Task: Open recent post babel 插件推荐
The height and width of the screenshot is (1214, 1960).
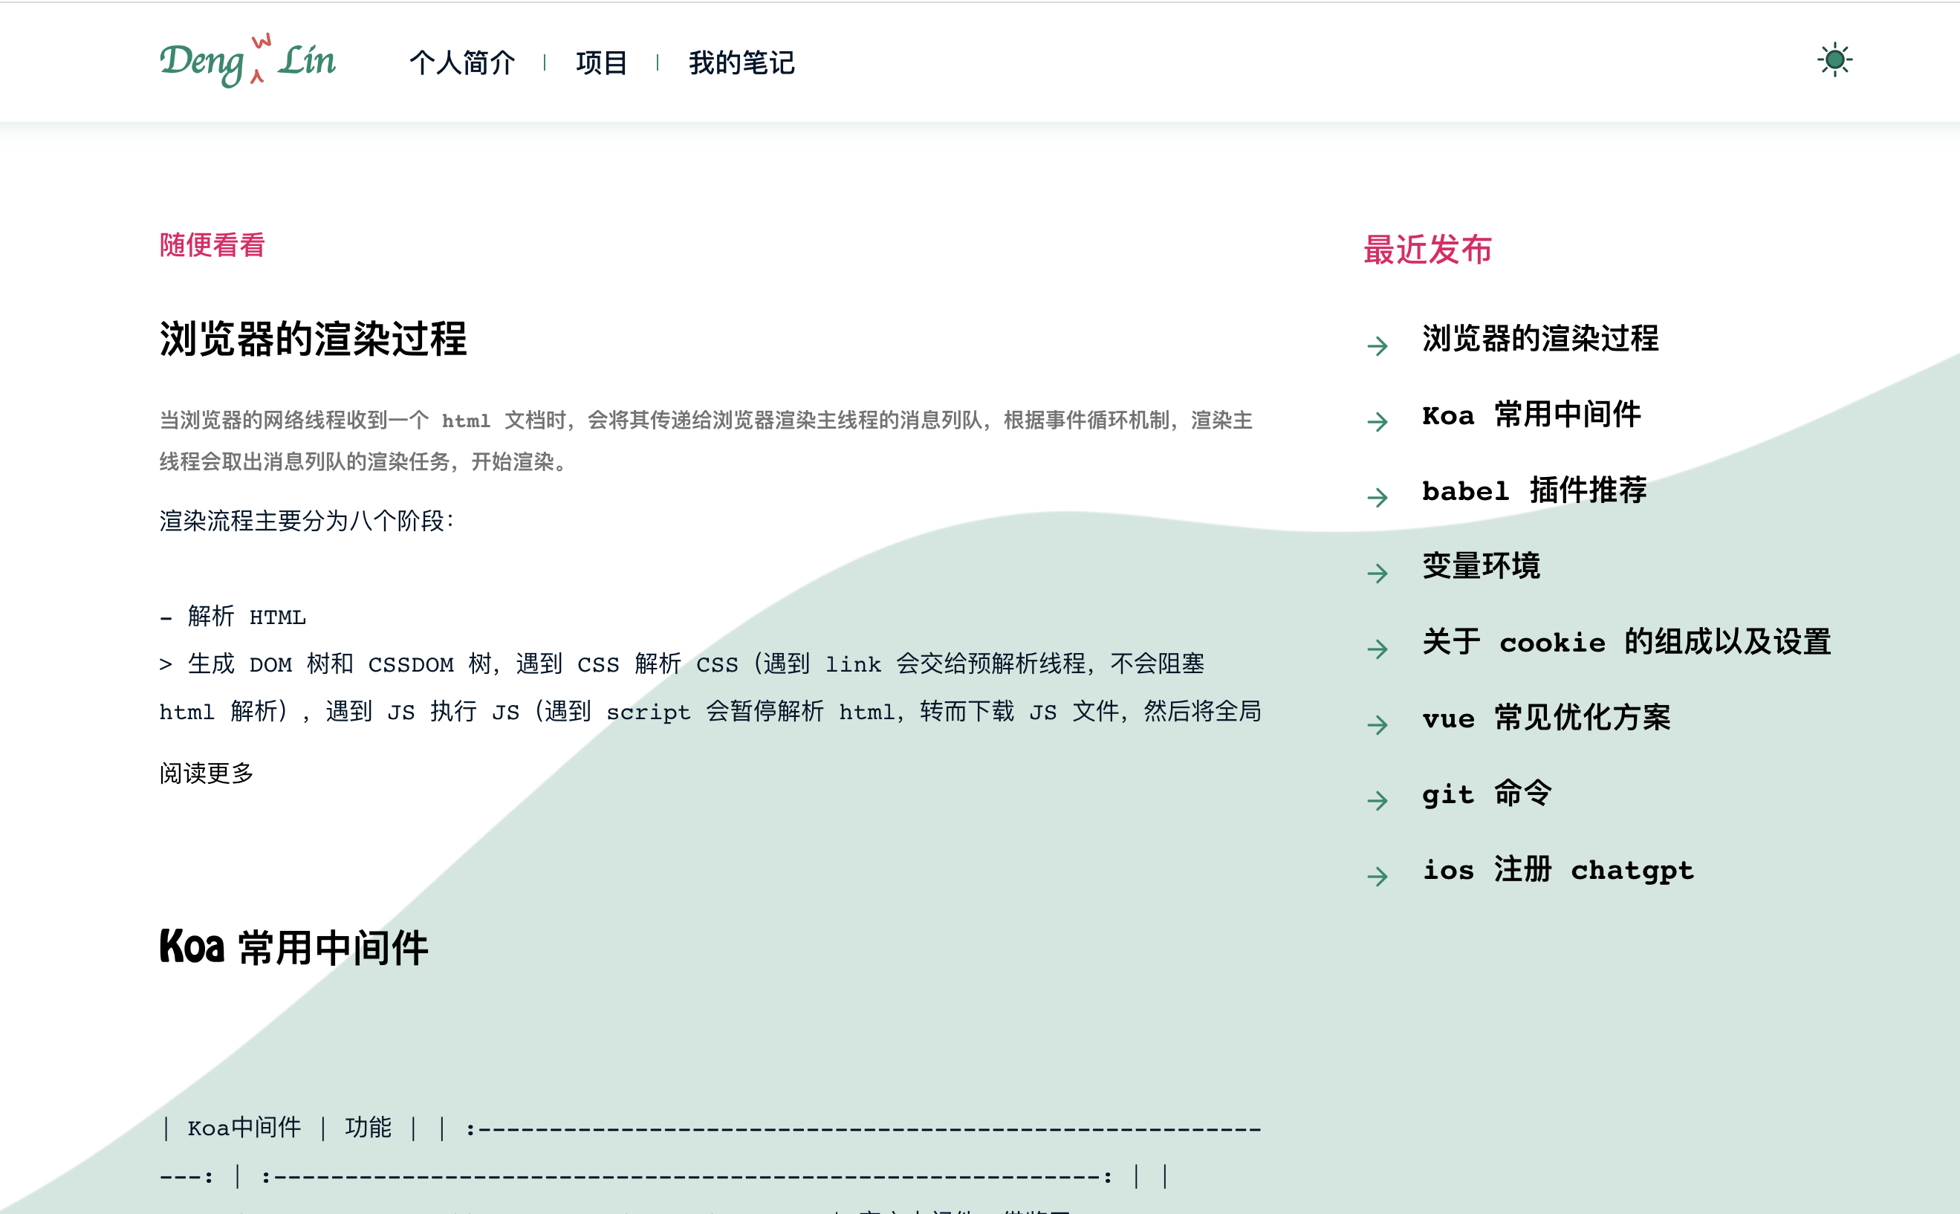Action: coord(1534,490)
